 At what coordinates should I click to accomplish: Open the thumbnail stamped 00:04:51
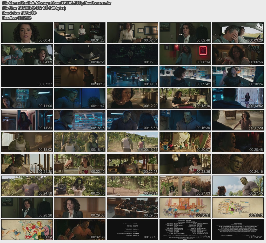(x=80, y=55)
